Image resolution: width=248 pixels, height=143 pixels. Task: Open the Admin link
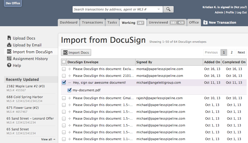click(x=219, y=12)
